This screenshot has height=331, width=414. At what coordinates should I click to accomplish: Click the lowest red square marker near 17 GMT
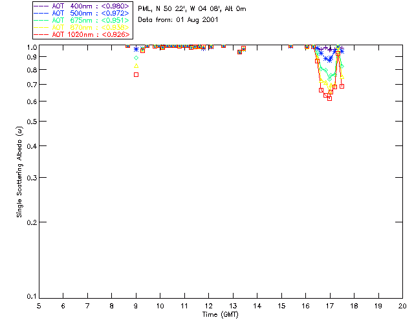329,98
